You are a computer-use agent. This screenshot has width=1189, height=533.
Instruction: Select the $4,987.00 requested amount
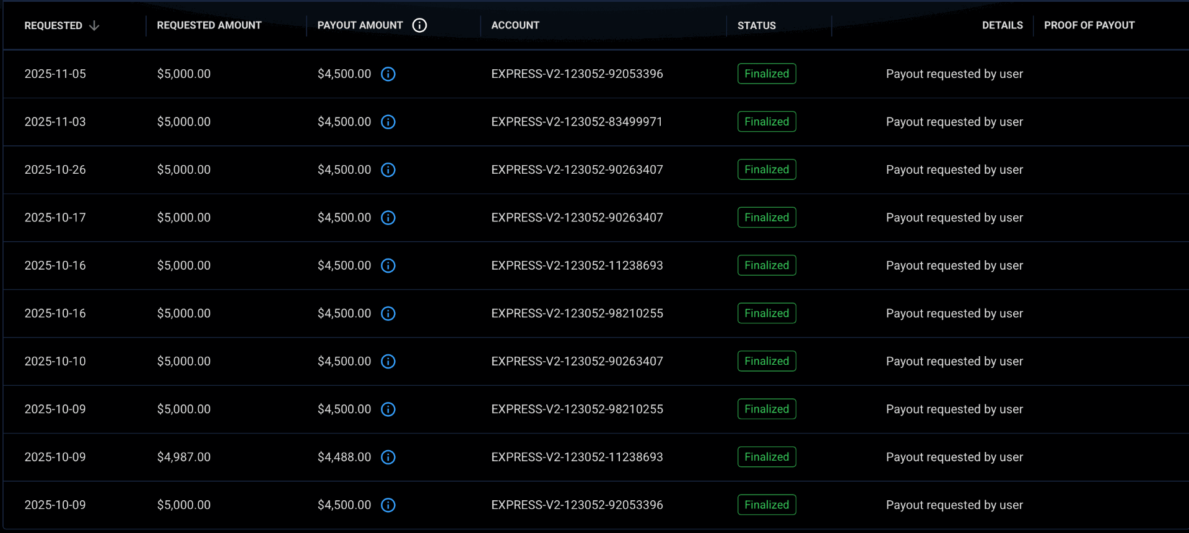pos(184,458)
